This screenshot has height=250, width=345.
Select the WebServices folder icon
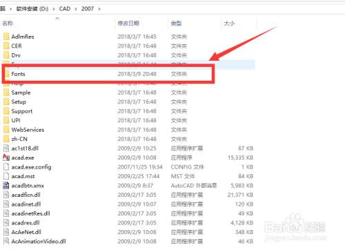(6, 130)
